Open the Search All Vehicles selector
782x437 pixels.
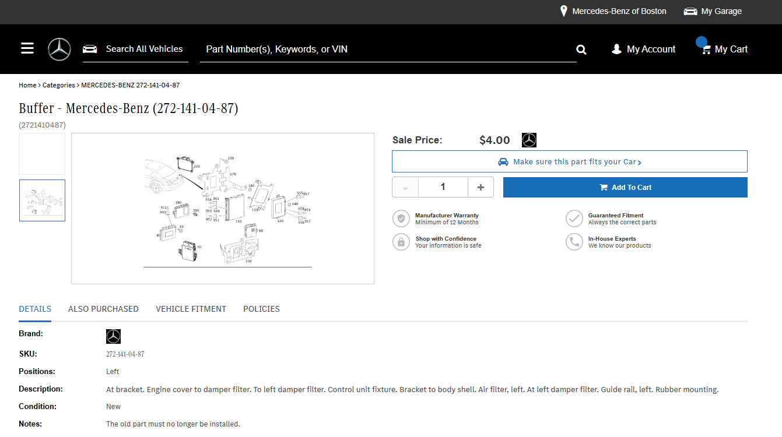pos(135,49)
